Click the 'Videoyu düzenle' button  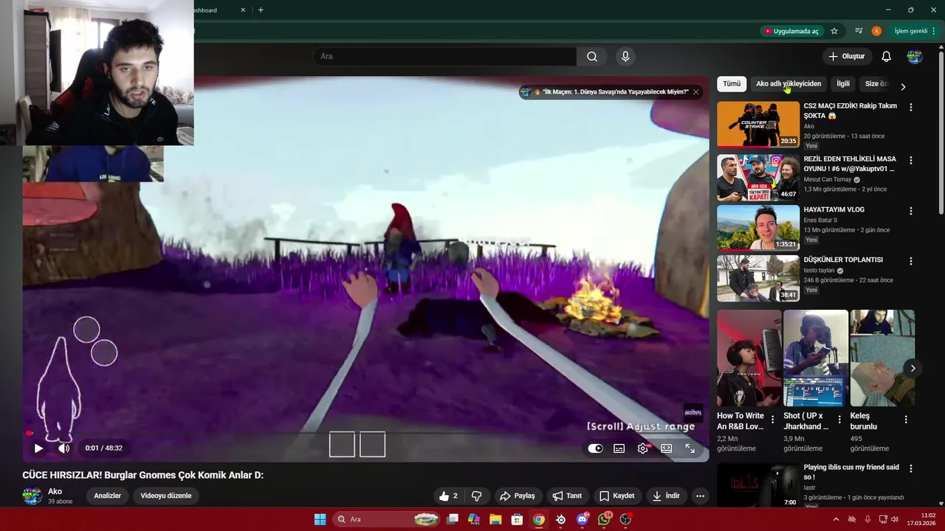(x=166, y=496)
